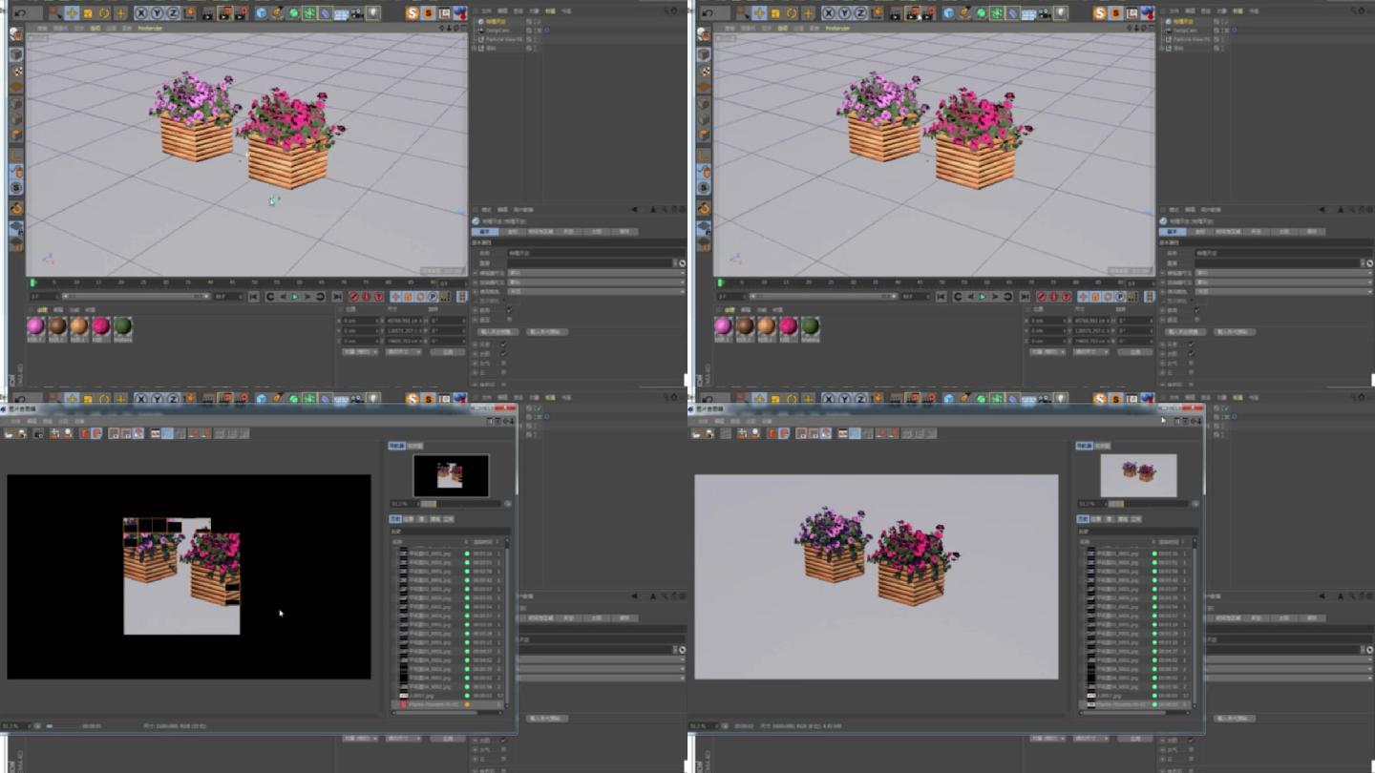Open third attribute dropdown in top-left panel
1375x773 pixels.
pyautogui.click(x=596, y=291)
